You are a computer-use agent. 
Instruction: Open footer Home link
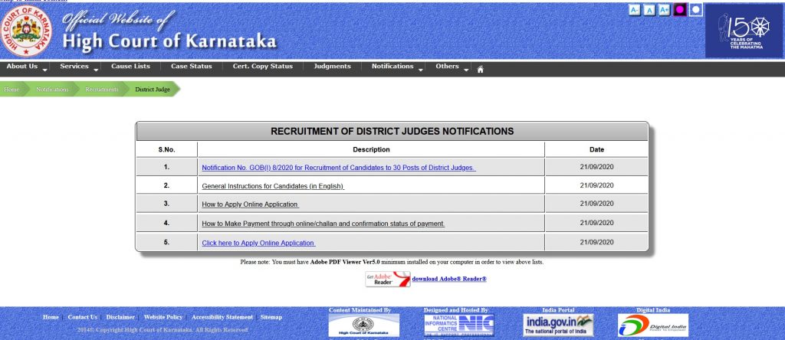point(51,317)
